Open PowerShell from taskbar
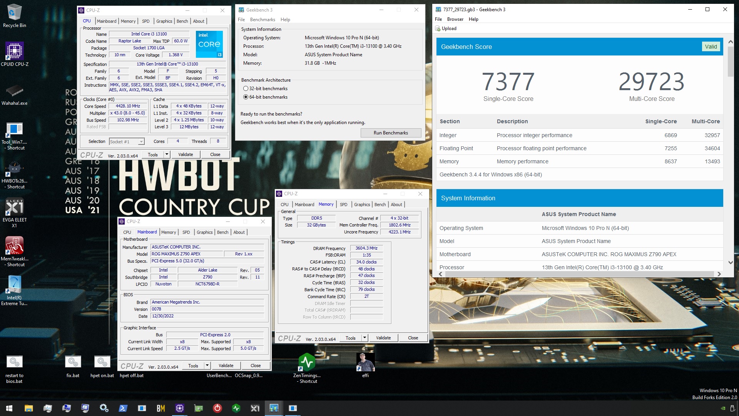This screenshot has width=739, height=416. click(x=123, y=408)
